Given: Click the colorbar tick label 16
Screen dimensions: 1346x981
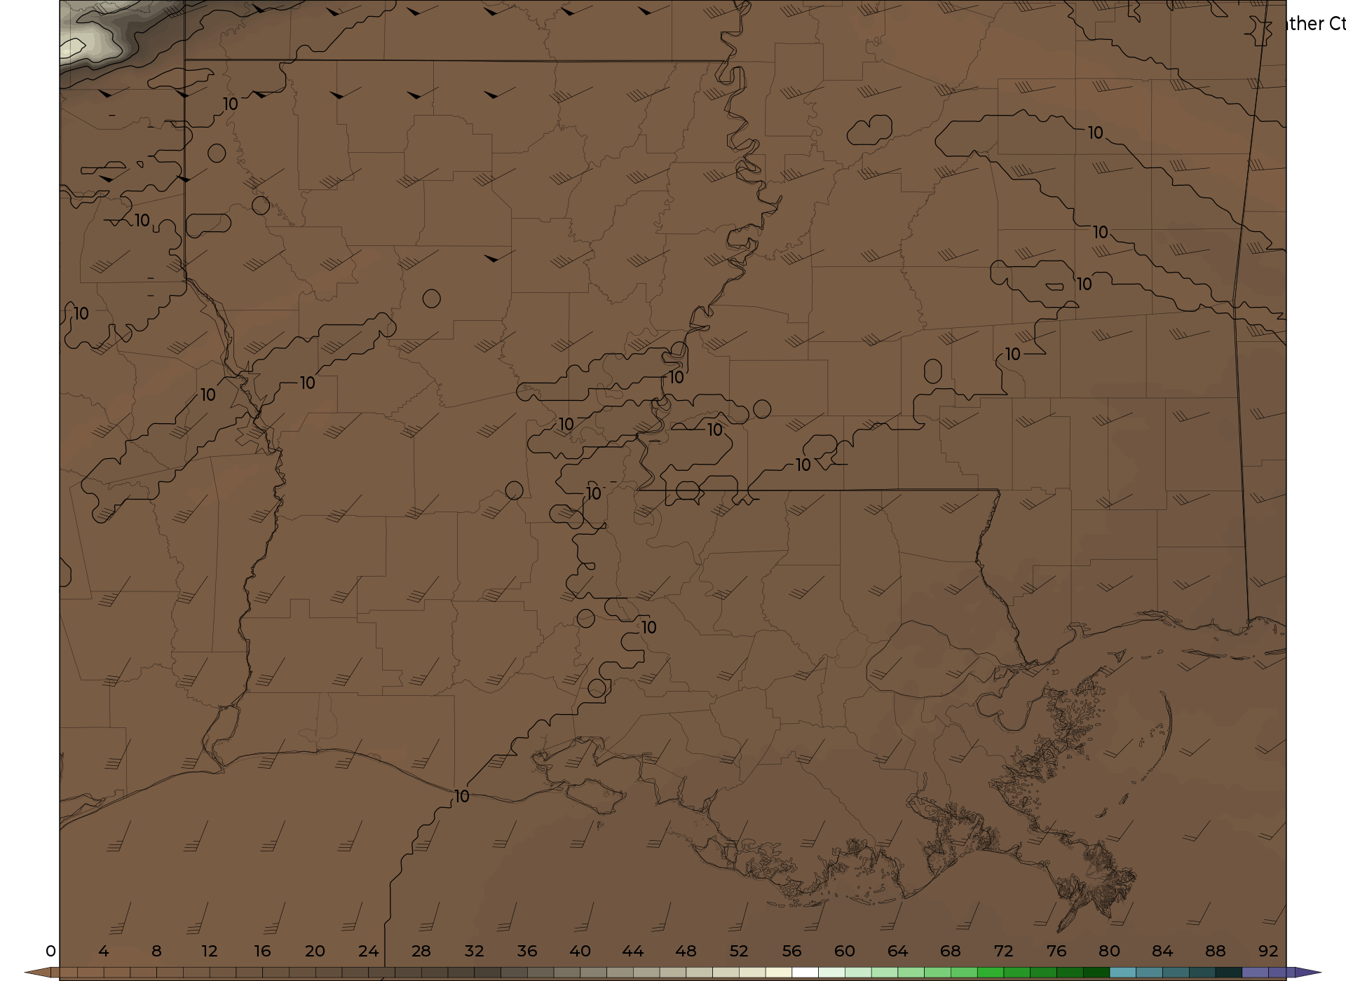Looking at the screenshot, I should (x=262, y=951).
